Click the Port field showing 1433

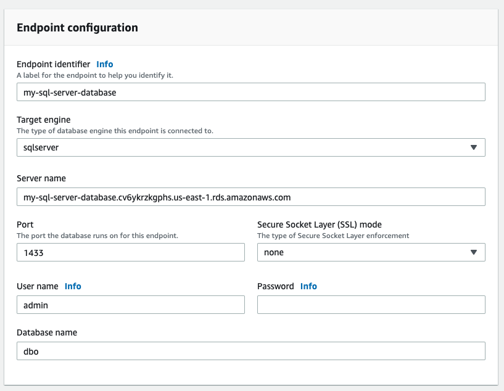pos(130,252)
